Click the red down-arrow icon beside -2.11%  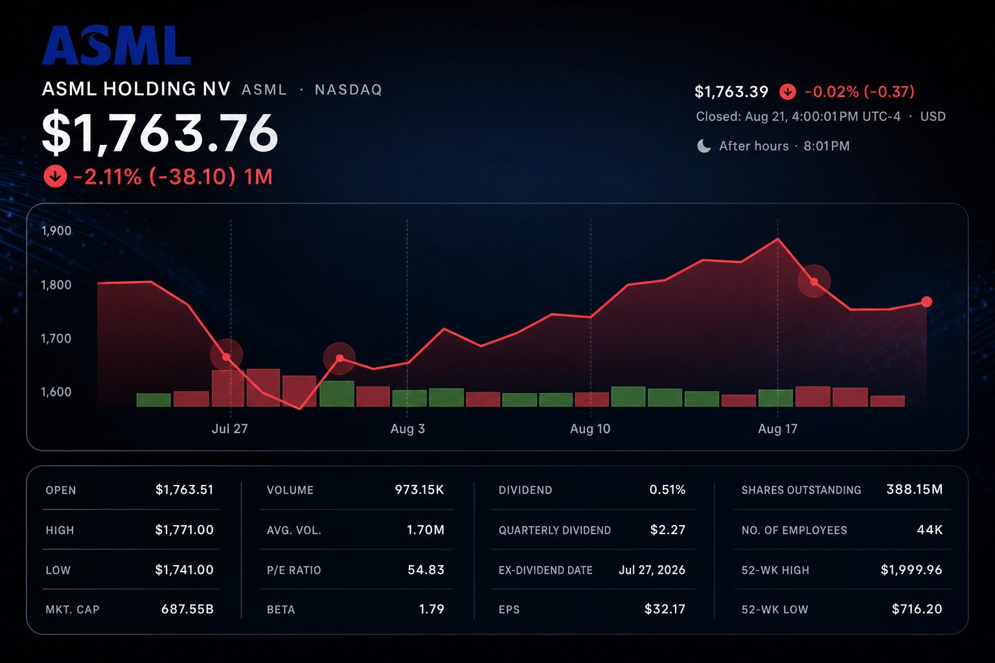coord(55,176)
